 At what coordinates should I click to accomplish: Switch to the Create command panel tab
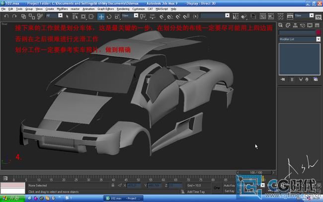pyautogui.click(x=281, y=25)
